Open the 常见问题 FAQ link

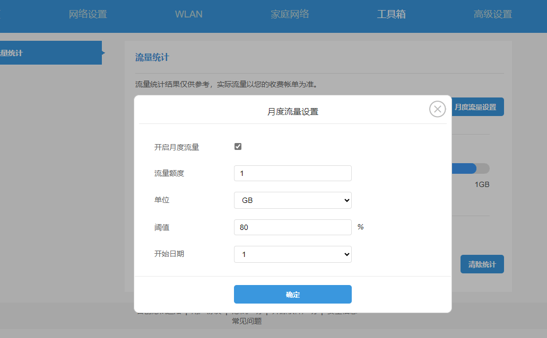point(247,321)
